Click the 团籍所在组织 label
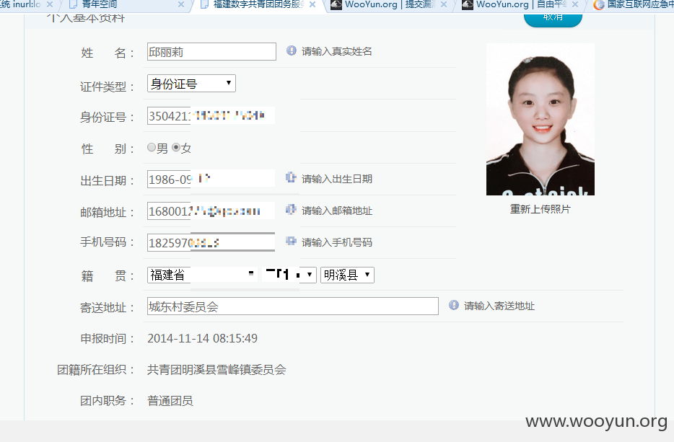Image resolution: width=674 pixels, height=442 pixels. pyautogui.click(x=96, y=369)
